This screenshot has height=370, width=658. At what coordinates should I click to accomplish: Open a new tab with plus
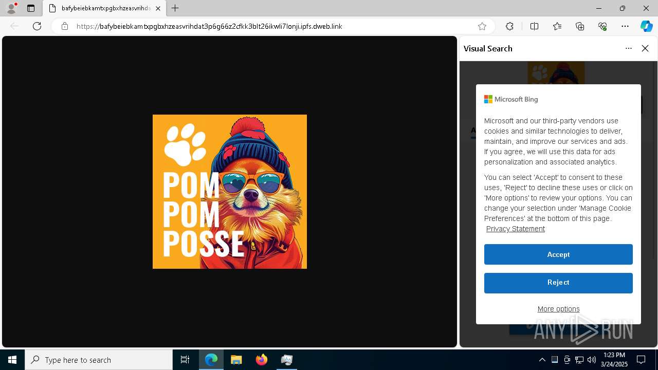[175, 8]
